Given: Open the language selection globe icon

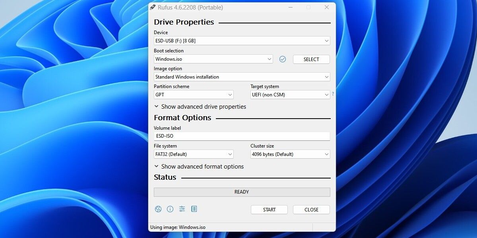Looking at the screenshot, I should coord(158,209).
